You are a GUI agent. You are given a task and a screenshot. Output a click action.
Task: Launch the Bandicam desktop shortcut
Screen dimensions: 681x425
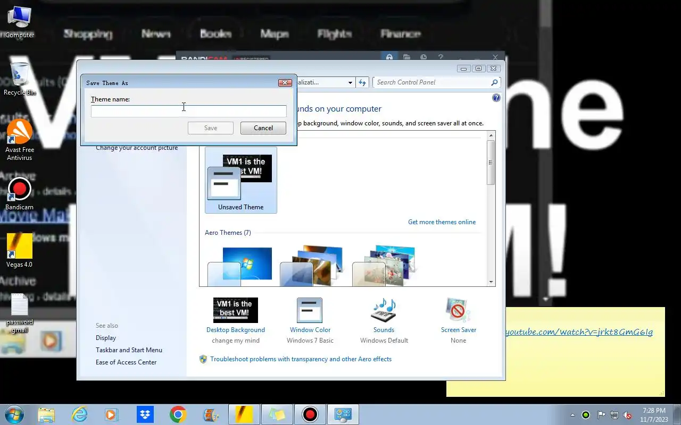[x=20, y=194]
